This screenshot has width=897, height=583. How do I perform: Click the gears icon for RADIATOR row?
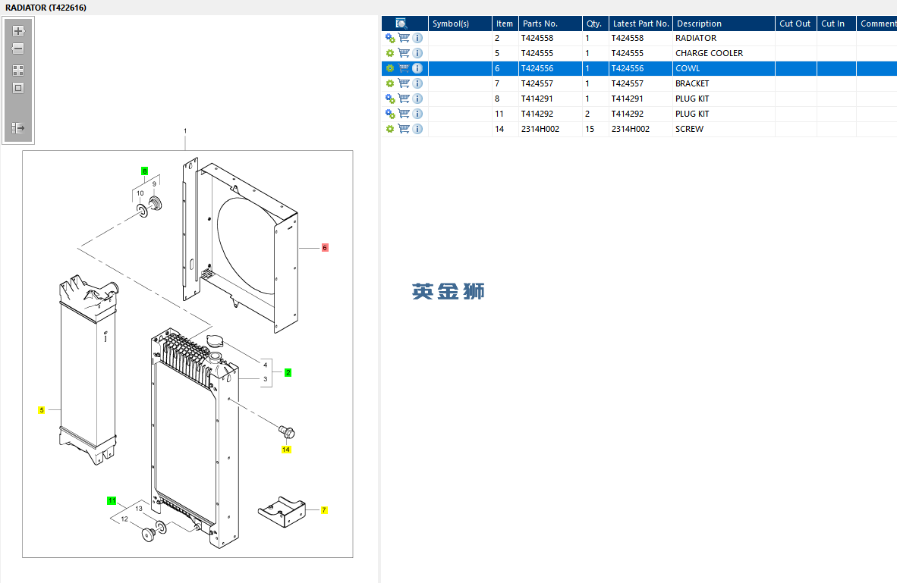click(390, 39)
